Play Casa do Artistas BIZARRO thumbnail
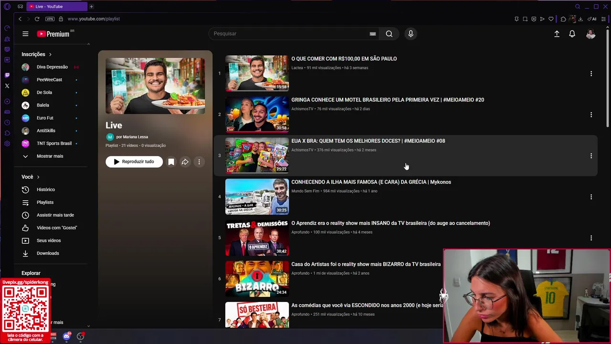Image resolution: width=611 pixels, height=344 pixels. [x=257, y=279]
